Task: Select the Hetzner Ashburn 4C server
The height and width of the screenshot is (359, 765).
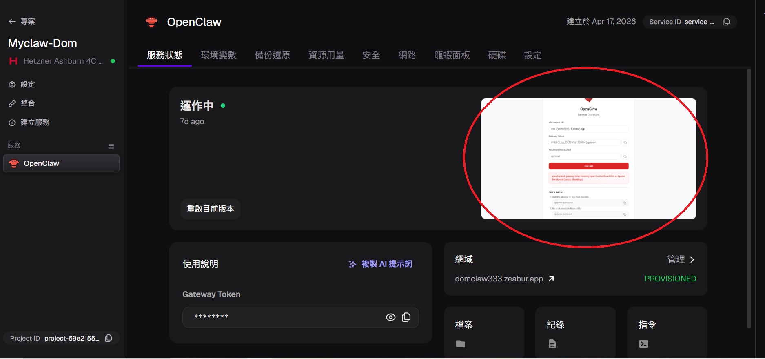Action: [62, 61]
